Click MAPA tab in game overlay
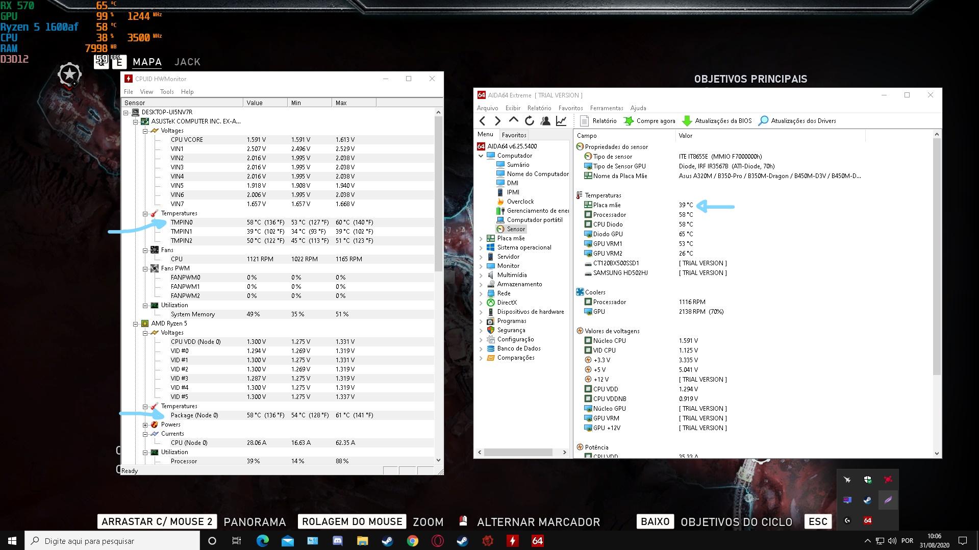 click(147, 62)
